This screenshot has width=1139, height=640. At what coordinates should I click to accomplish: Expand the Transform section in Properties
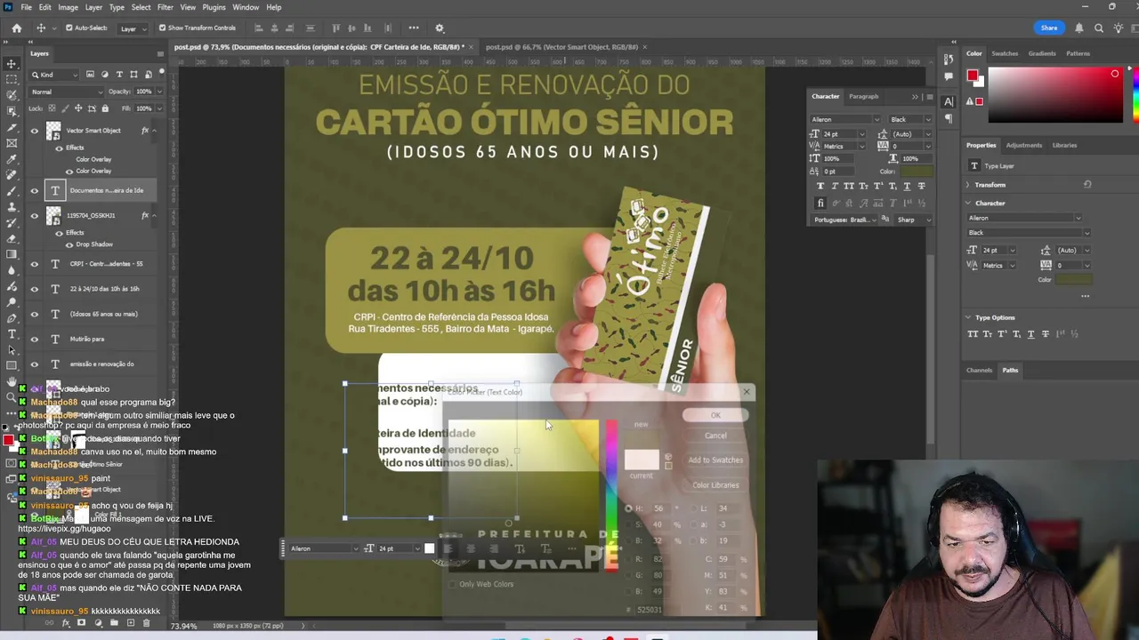pyautogui.click(x=968, y=185)
